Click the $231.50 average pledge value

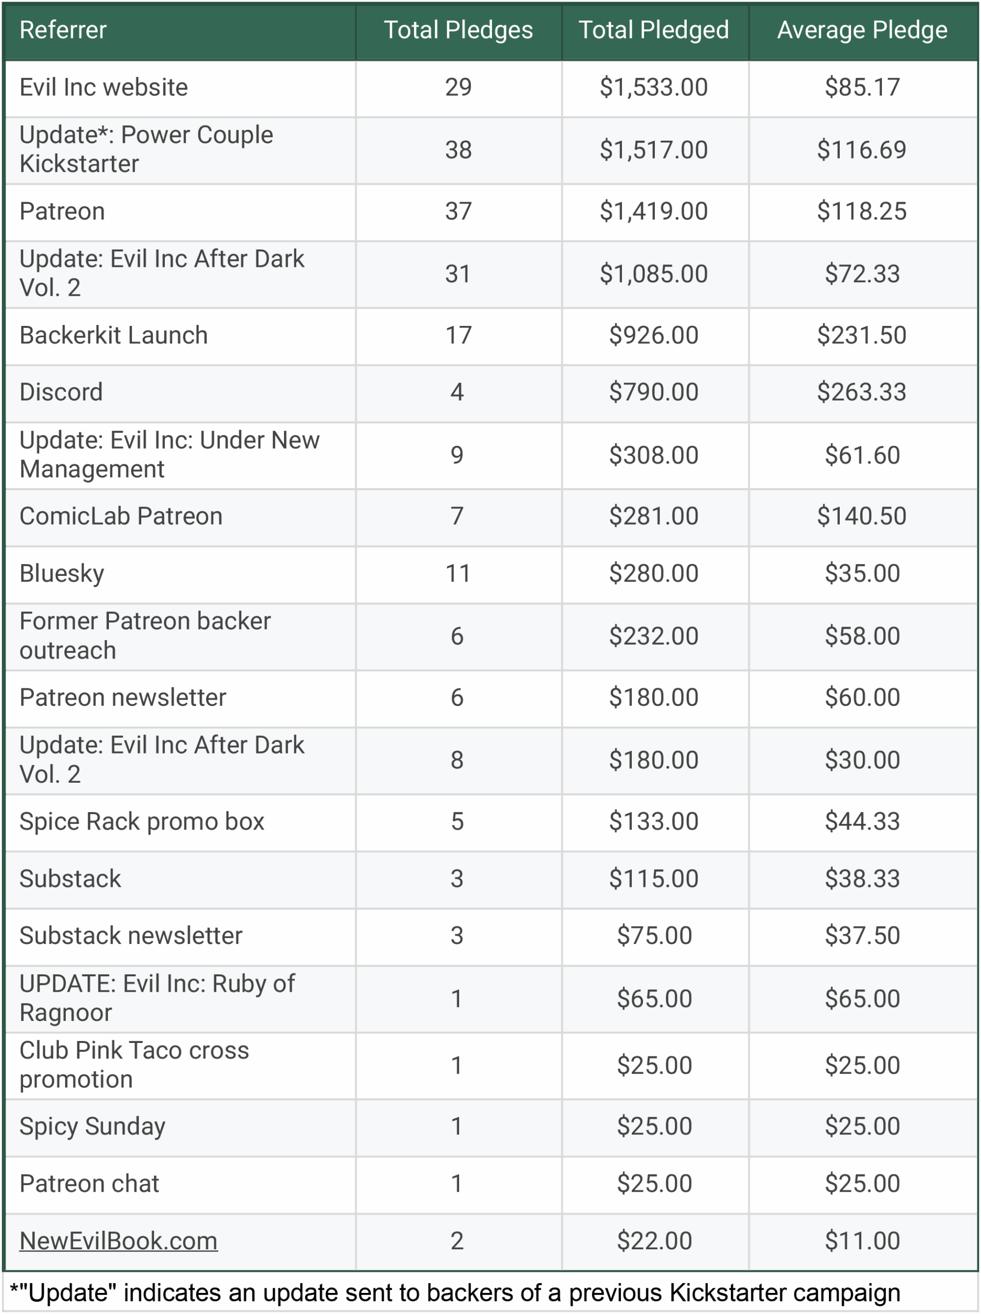tap(862, 335)
